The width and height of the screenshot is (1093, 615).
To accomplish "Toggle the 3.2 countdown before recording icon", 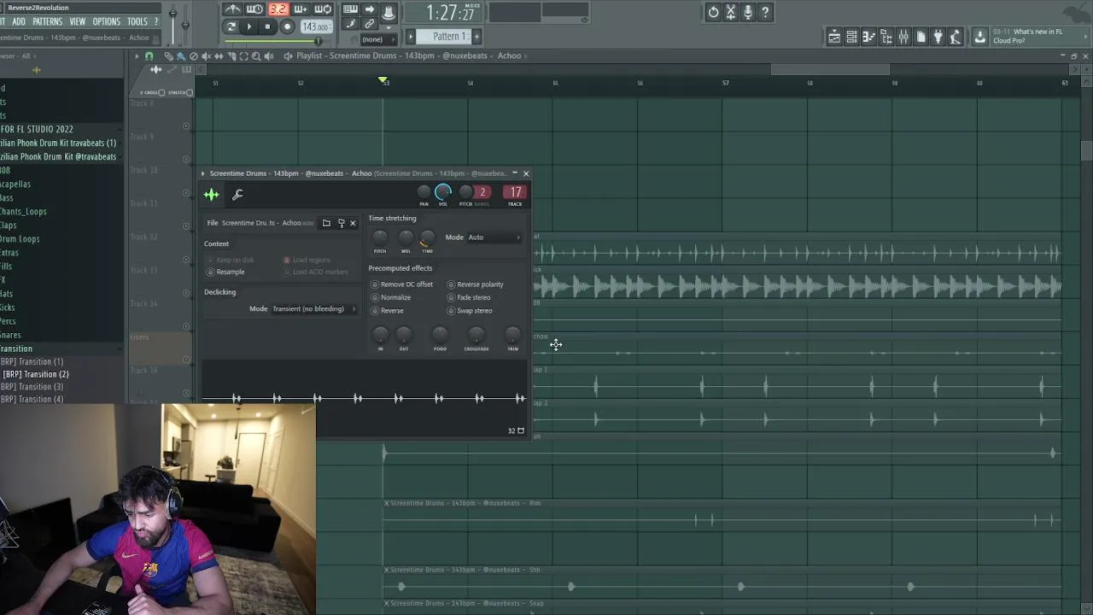I will [278, 9].
